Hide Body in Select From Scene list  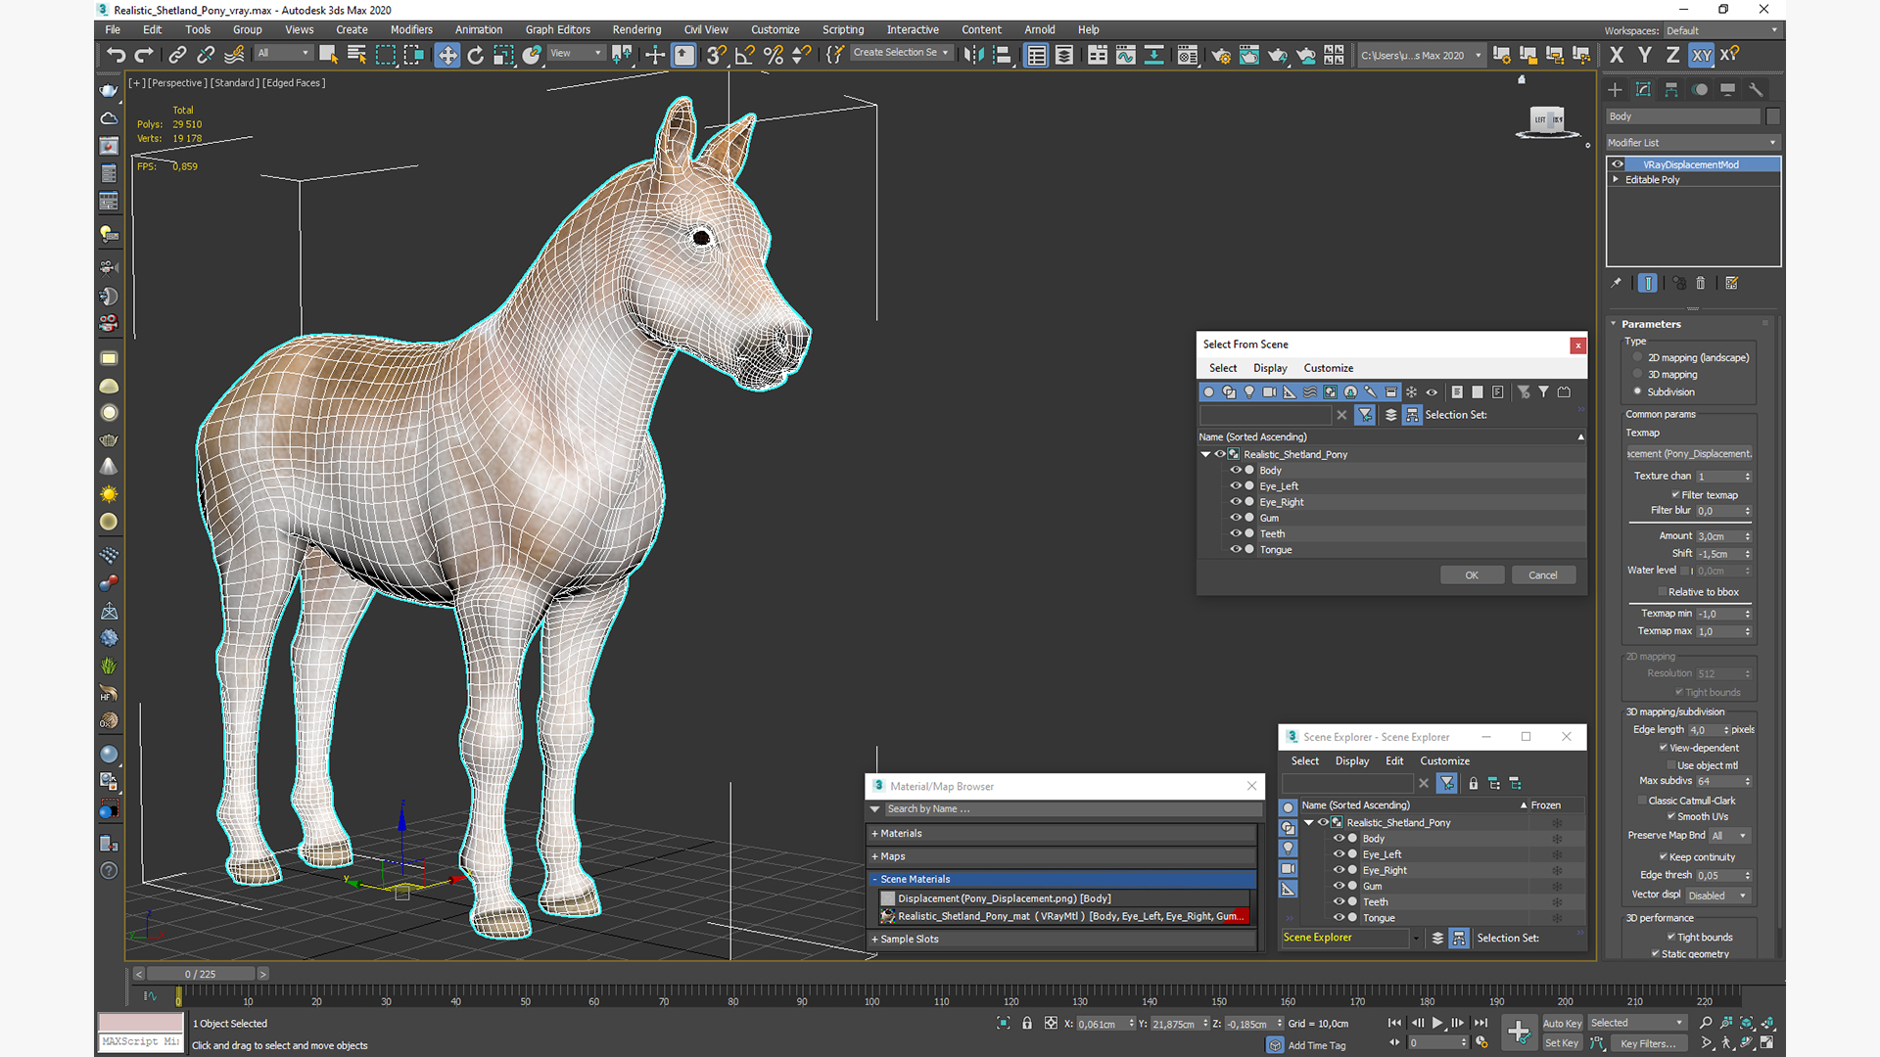(x=1236, y=470)
